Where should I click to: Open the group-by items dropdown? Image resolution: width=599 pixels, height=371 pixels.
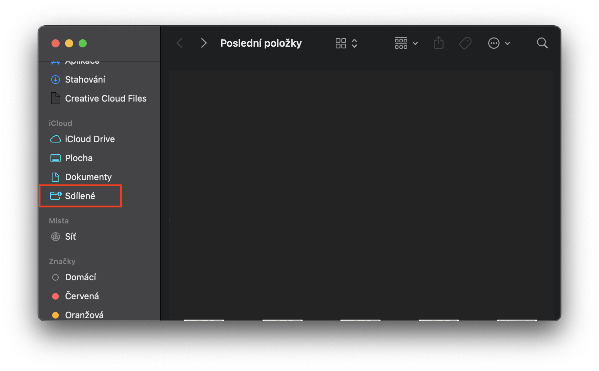[x=406, y=43]
